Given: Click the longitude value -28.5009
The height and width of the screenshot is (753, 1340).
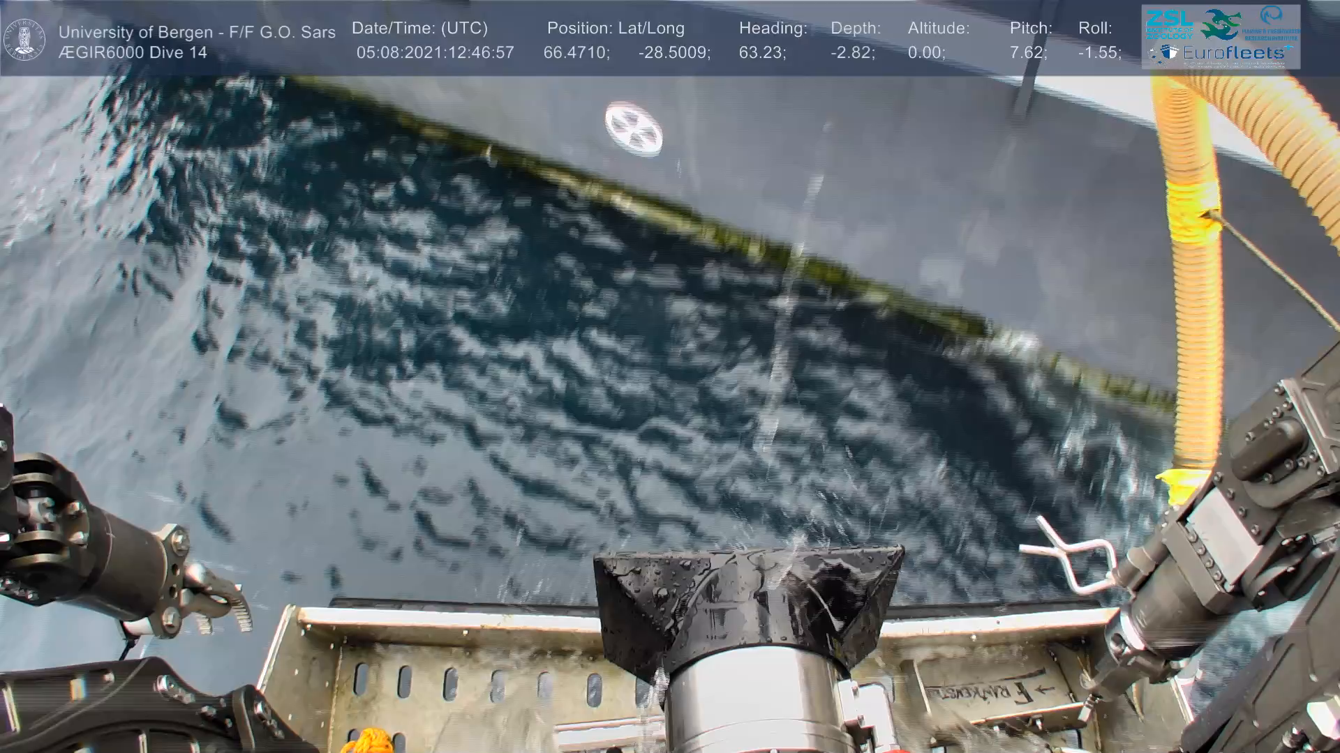Looking at the screenshot, I should (x=673, y=53).
